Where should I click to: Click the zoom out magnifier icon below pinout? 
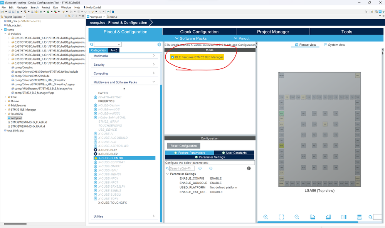coord(297,217)
